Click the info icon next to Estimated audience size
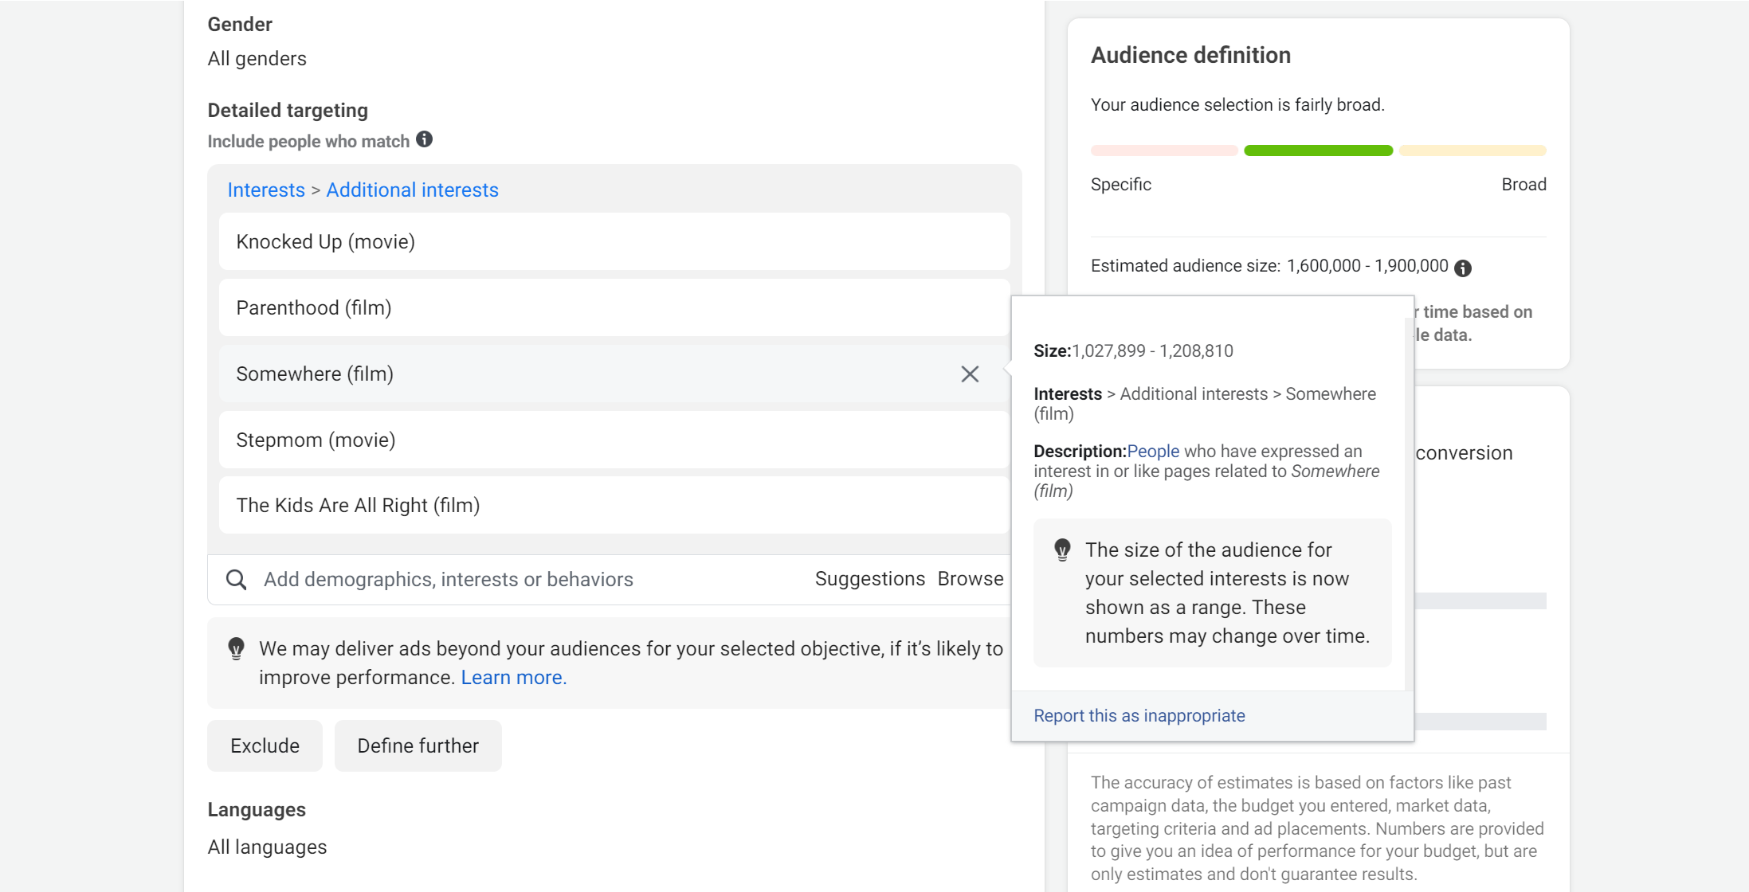 tap(1463, 268)
